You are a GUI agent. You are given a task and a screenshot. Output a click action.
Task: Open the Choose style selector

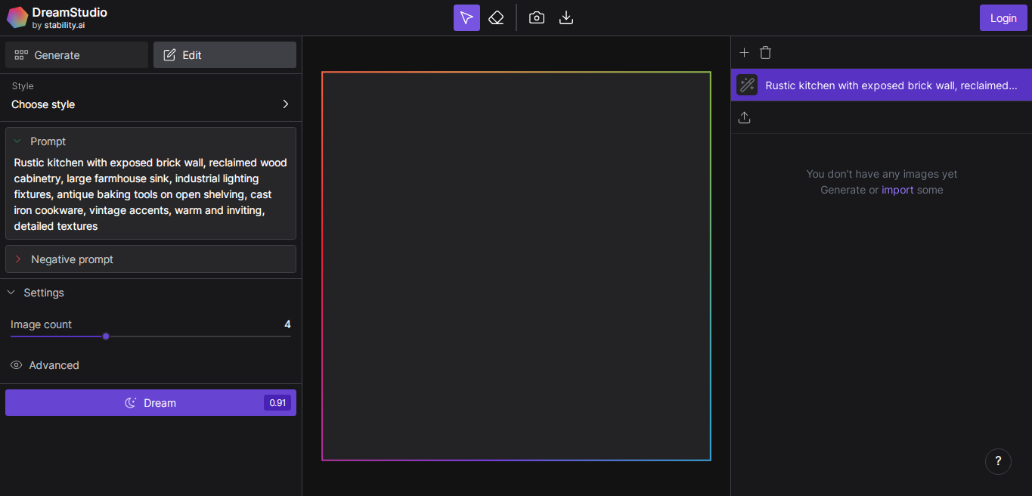(150, 104)
